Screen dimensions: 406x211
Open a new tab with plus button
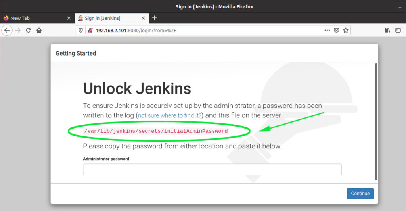pyautogui.click(x=155, y=18)
